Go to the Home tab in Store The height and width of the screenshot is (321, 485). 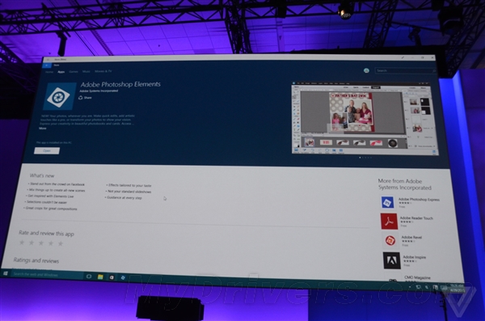click(49, 72)
